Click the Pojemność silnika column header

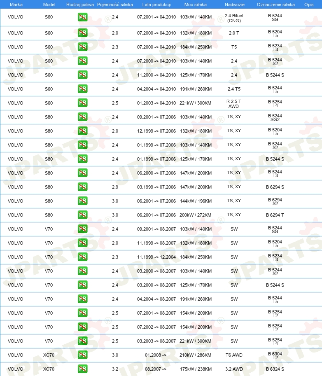click(115, 5)
